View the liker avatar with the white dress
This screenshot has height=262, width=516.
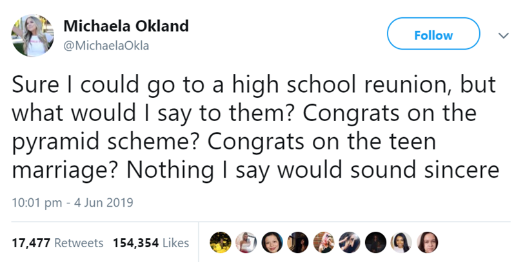[244, 243]
